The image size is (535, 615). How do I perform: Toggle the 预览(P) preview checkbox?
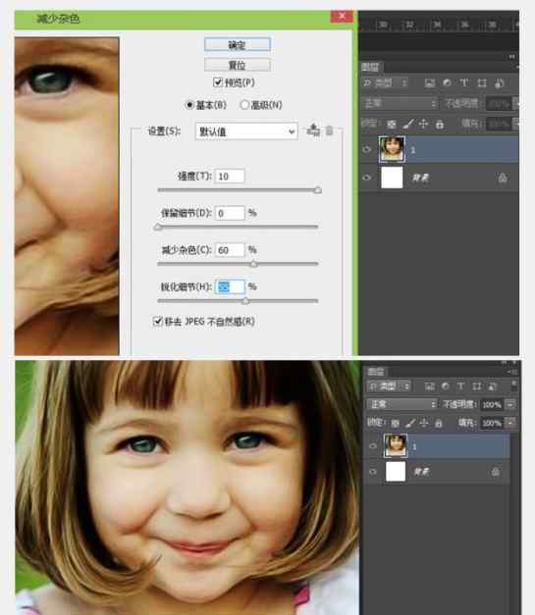(x=218, y=82)
